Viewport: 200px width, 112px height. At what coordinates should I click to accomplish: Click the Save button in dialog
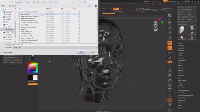(82, 52)
